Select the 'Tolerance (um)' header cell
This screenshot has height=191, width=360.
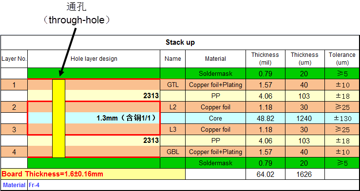click(x=342, y=59)
